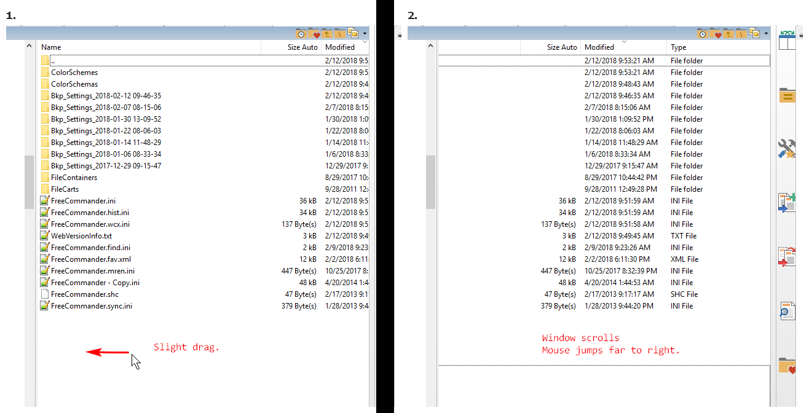Go to parent folder in left panel
809x413 pixels.
tap(327, 33)
